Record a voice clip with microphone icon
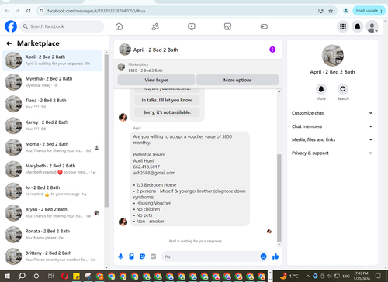 click(120, 256)
